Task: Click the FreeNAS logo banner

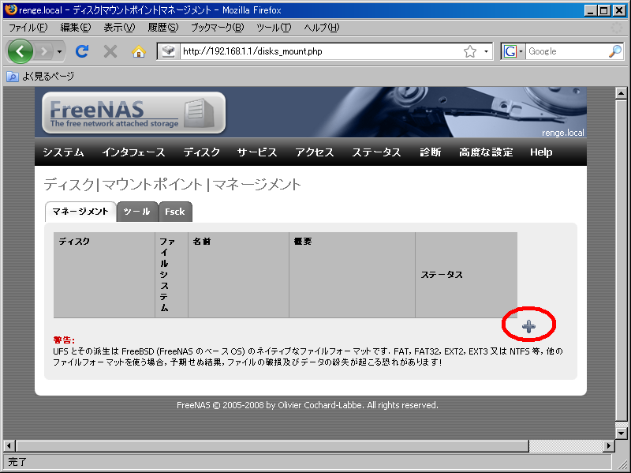Action: 133,112
